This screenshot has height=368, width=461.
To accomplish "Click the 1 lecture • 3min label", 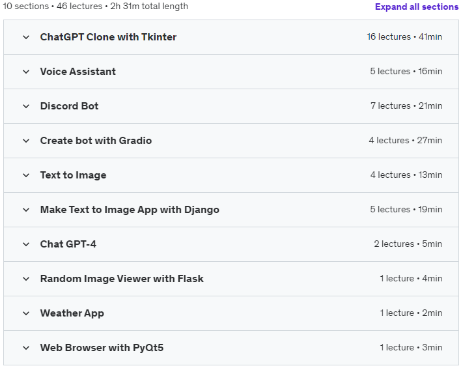I will (411, 347).
